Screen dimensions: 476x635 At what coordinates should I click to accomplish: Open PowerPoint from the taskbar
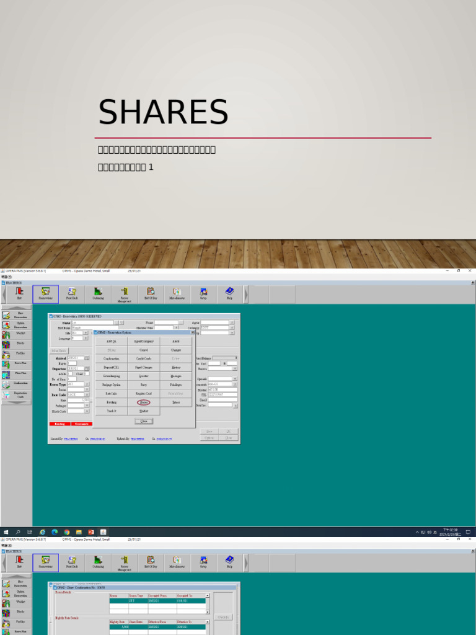click(91, 532)
